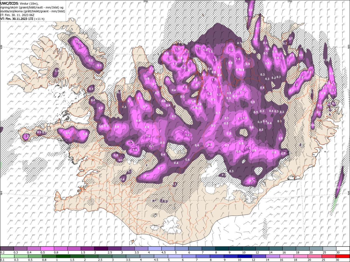Viewport: 350px width, 262px height.
Task: Pick the pale periwinkle 5–6 swatch in the lower legend row
Action: point(175,256)
